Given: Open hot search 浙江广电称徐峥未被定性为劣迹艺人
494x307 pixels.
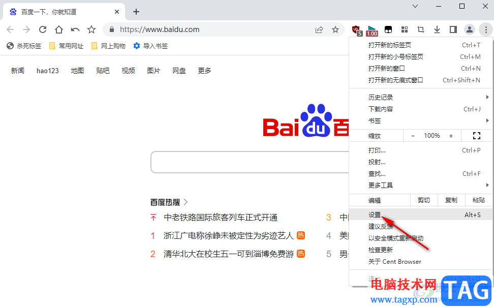Looking at the screenshot, I should [228, 235].
